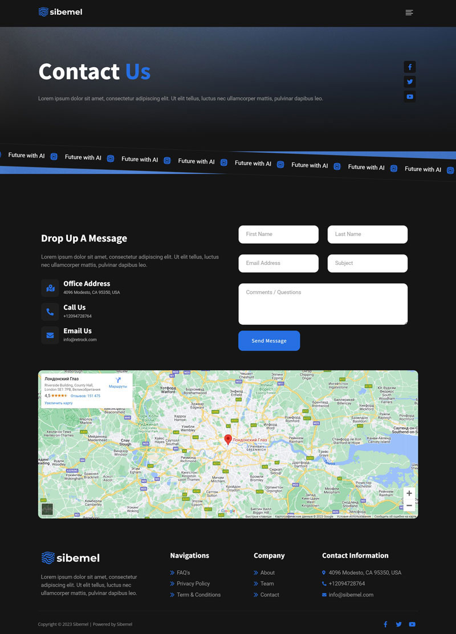456x634 pixels.
Task: Focus the Last Name field
Action: (368, 235)
